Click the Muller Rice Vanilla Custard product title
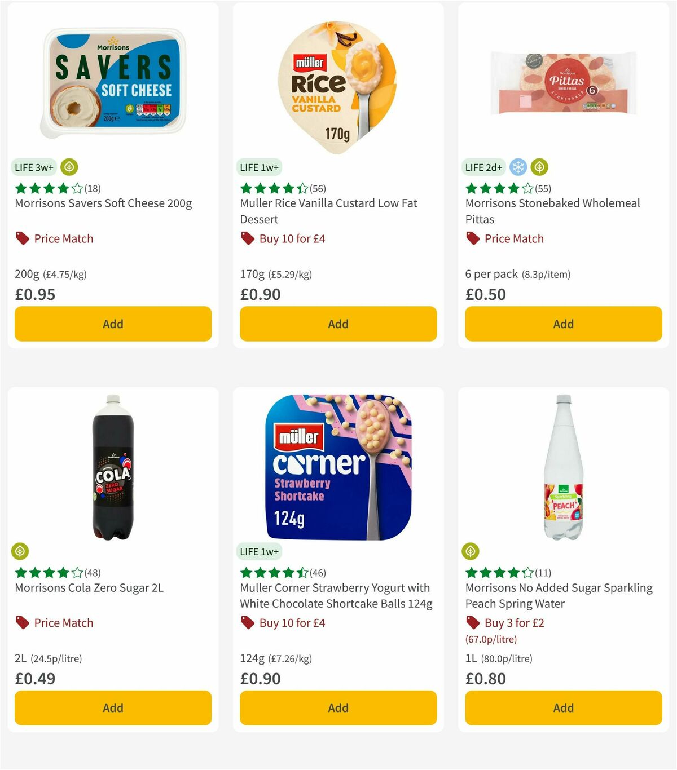 click(x=328, y=211)
